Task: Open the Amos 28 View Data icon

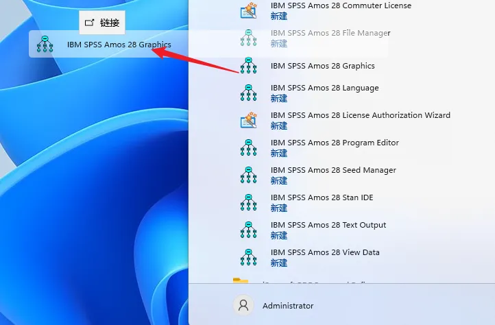Action: coord(248,257)
